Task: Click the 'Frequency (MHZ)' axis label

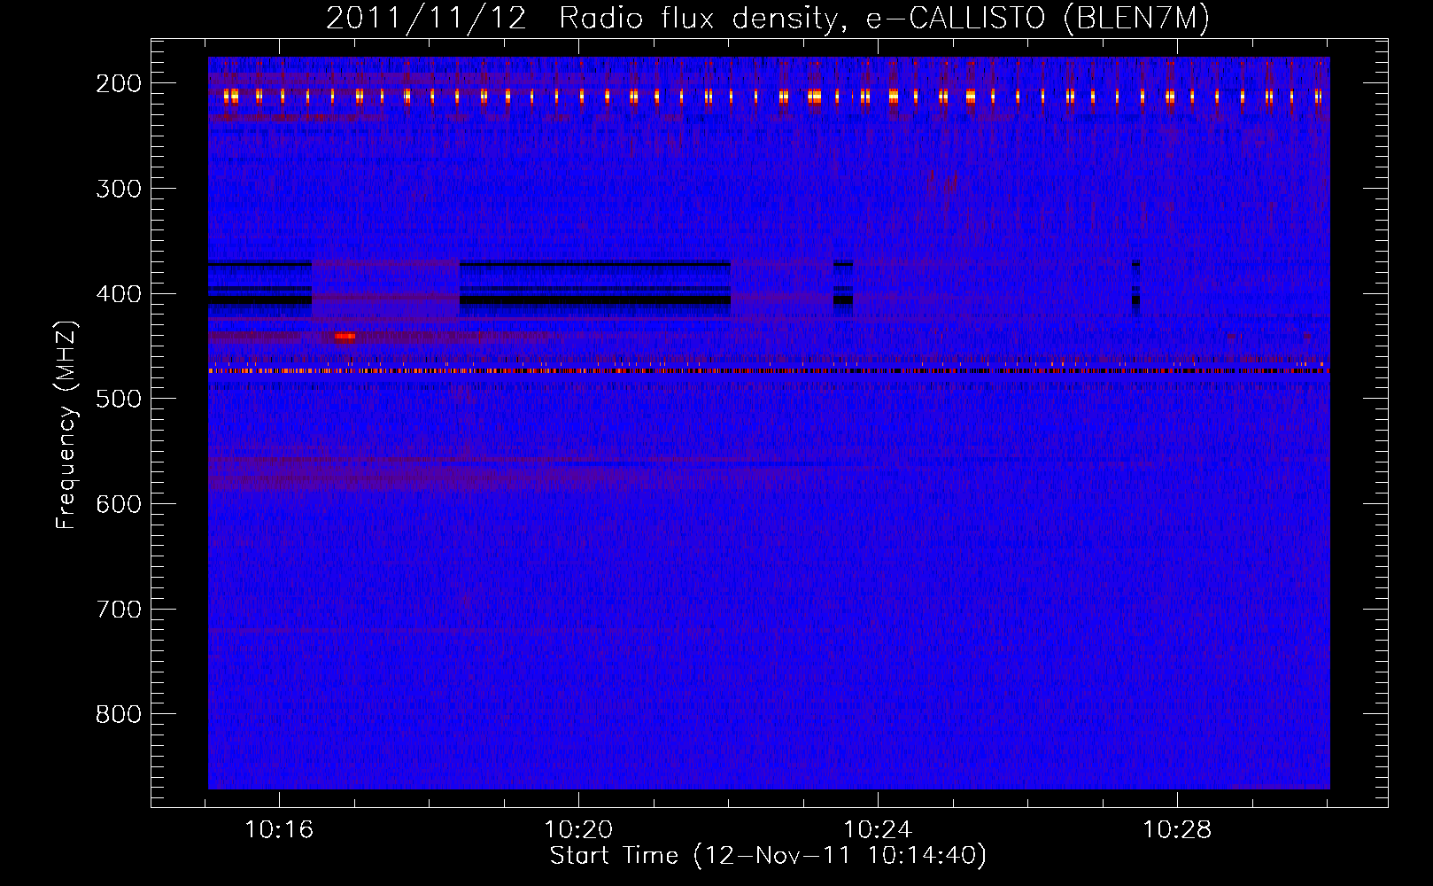Action: (x=67, y=424)
